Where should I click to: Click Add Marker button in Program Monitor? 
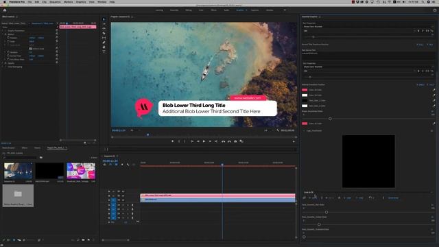pos(172,141)
